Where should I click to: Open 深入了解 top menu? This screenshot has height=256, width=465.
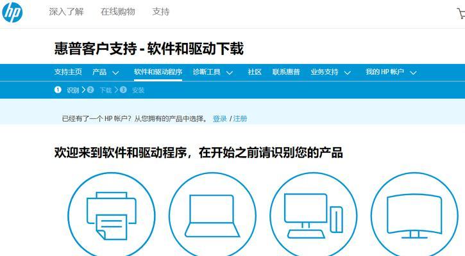pyautogui.click(x=67, y=12)
